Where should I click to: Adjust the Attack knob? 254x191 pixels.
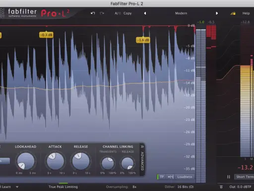point(55,161)
